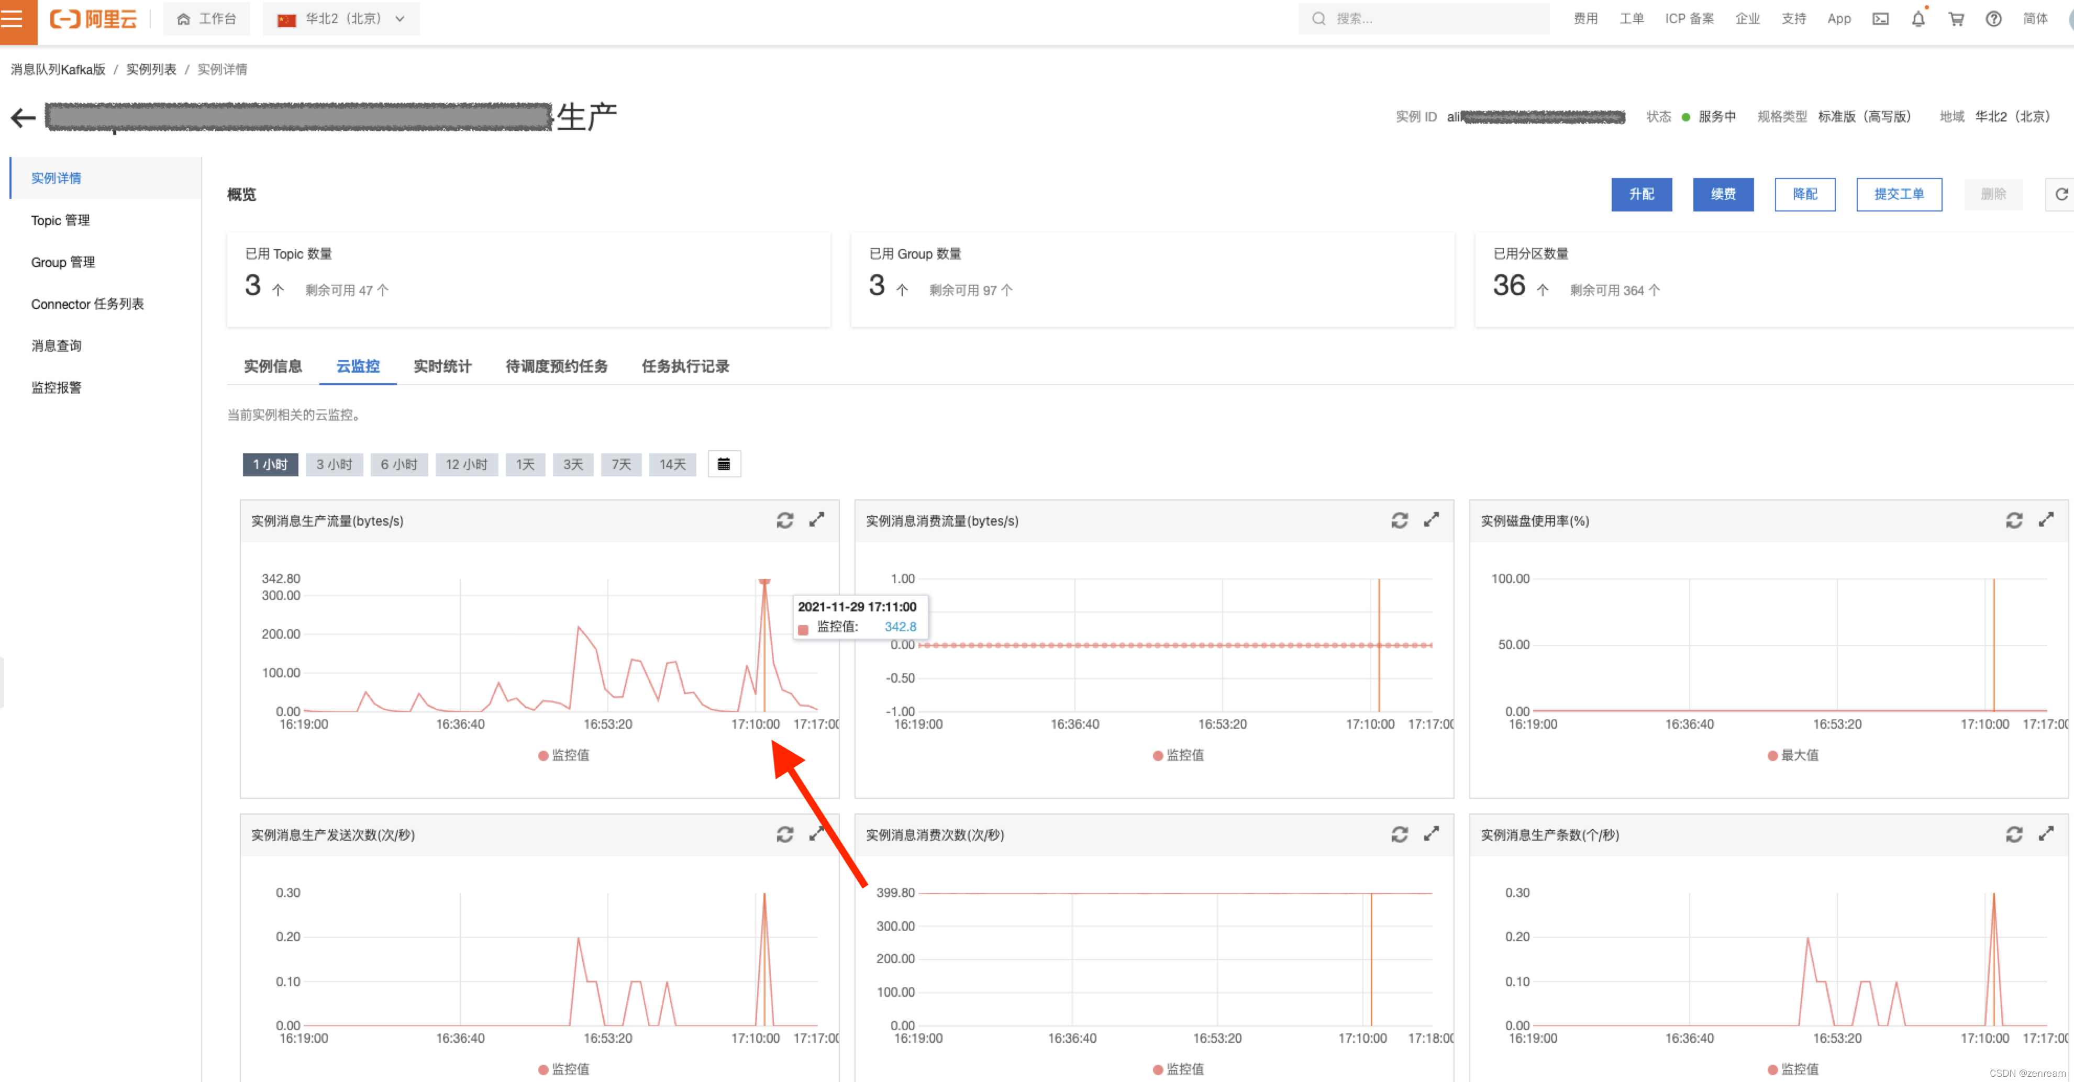
Task: Expand the 实例消息生产条数 chart to fullscreen
Action: click(2045, 834)
